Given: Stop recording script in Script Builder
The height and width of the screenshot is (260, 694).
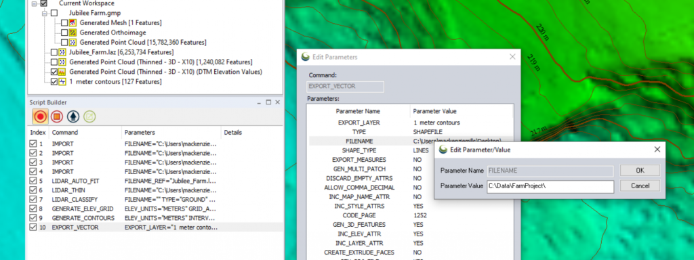Looking at the screenshot, I should [x=57, y=116].
